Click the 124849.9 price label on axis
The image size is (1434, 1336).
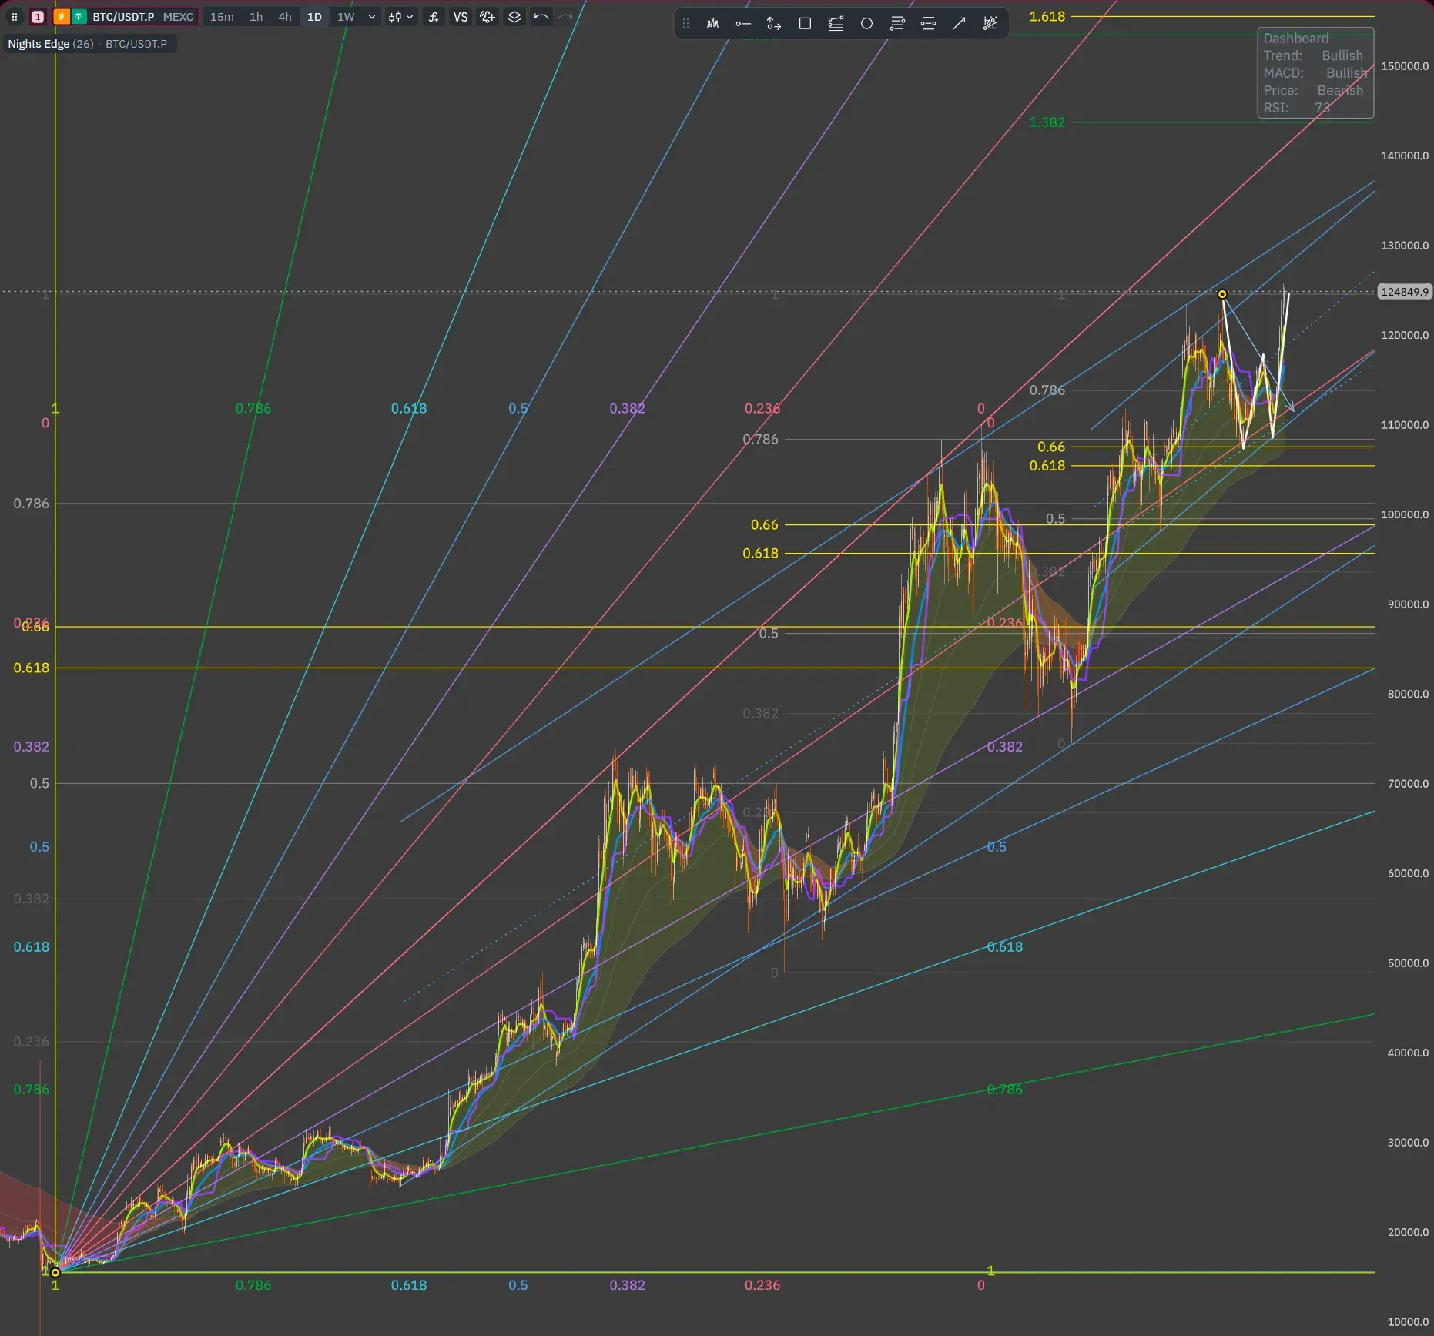[x=1404, y=292]
